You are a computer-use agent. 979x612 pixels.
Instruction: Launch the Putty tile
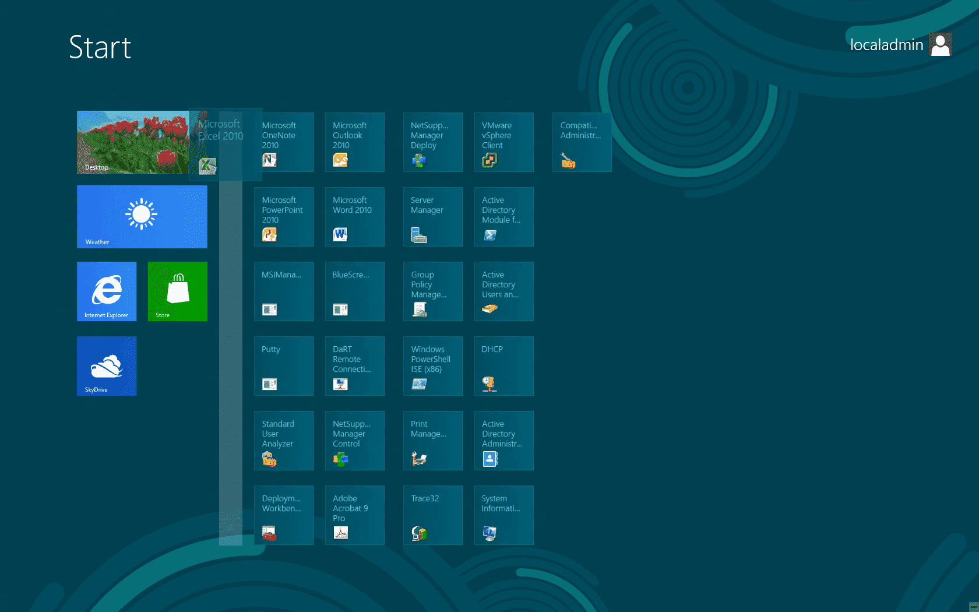coord(284,366)
